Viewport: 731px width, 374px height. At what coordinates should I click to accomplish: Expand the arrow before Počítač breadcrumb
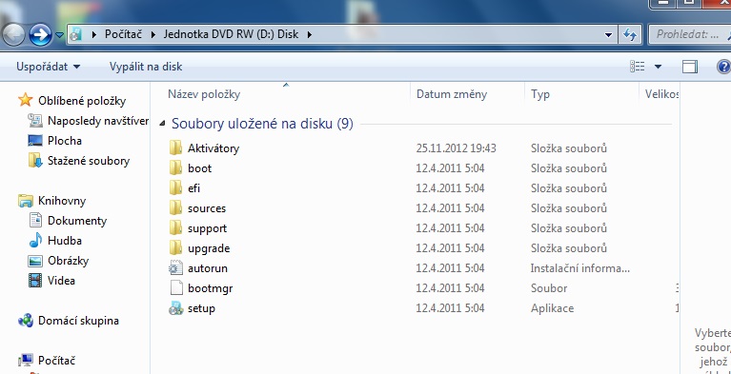tap(94, 34)
